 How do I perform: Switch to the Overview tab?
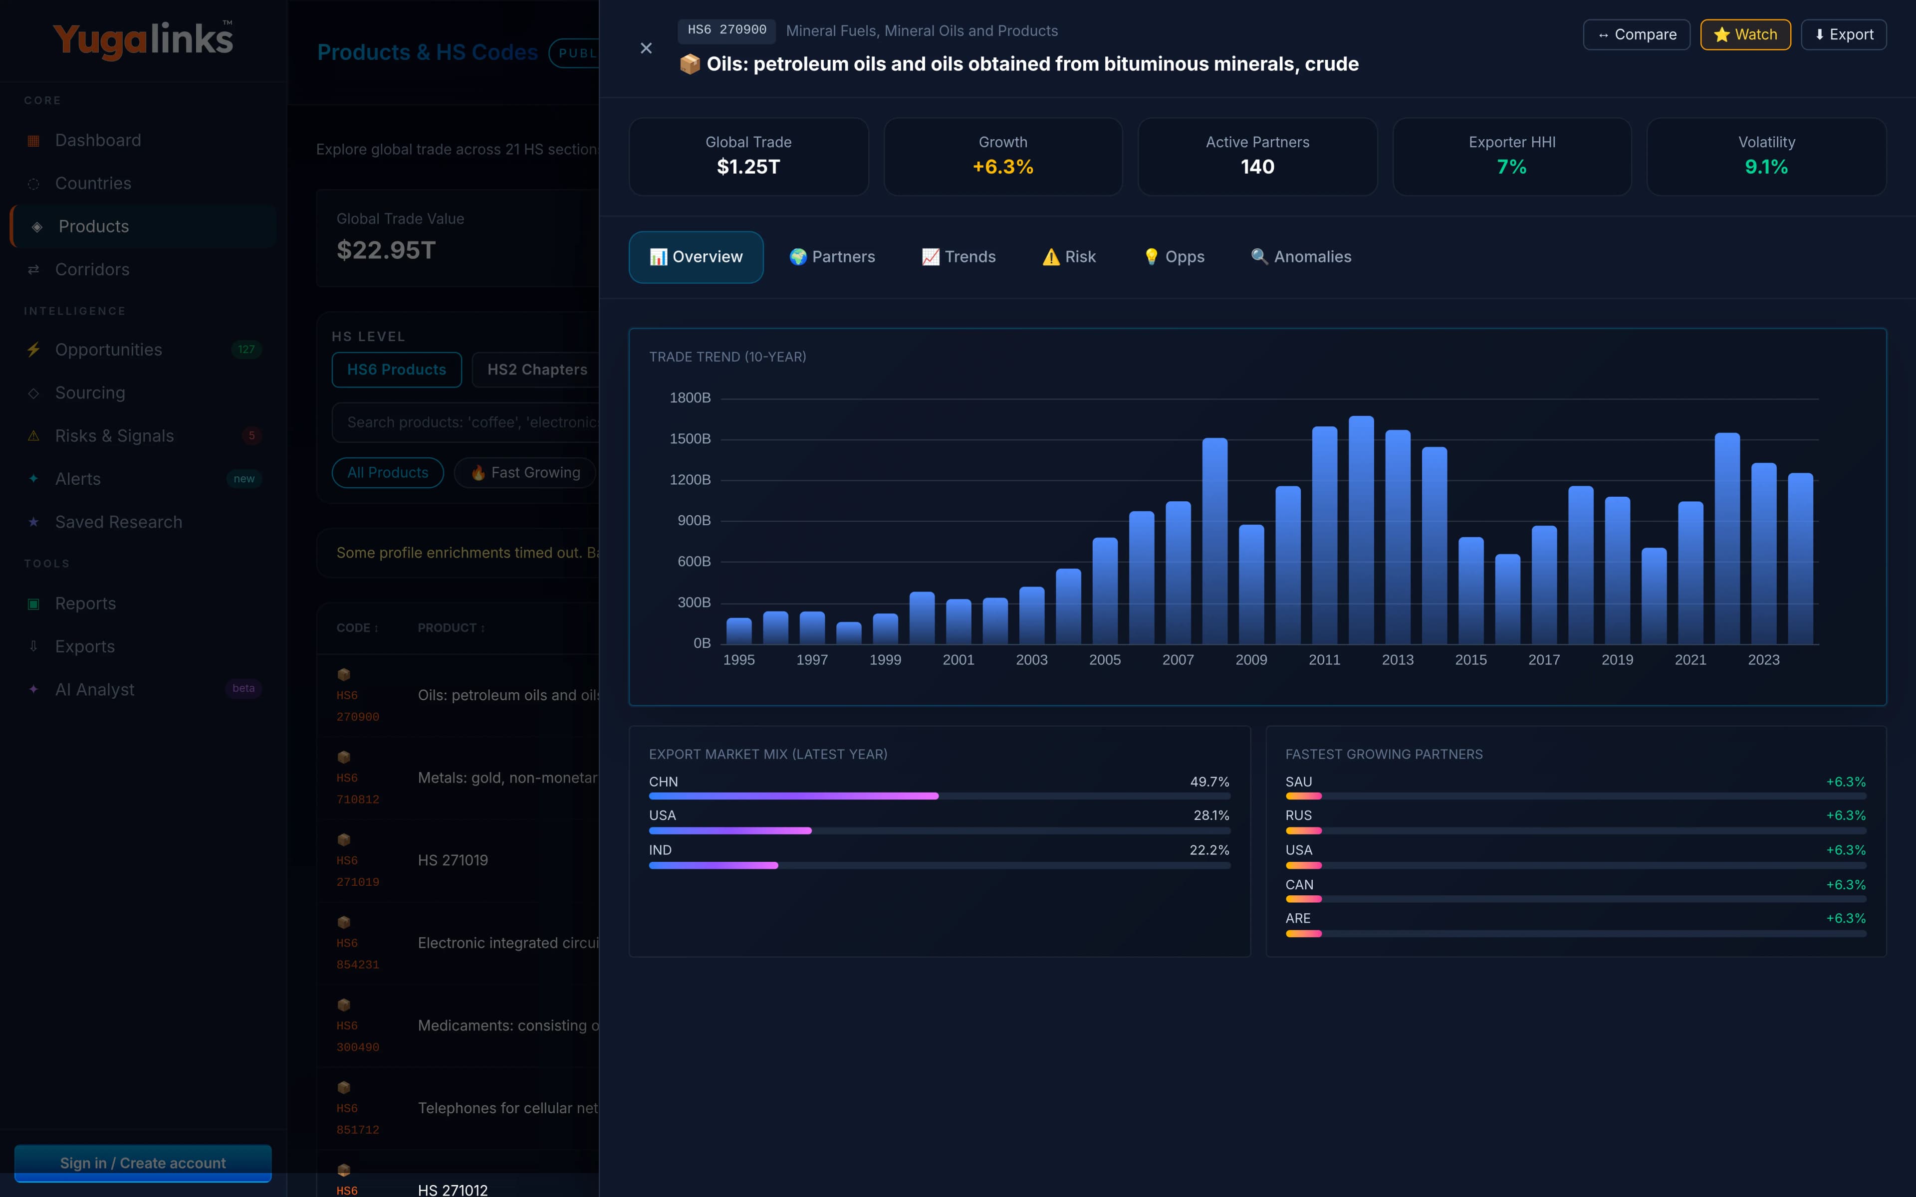pyautogui.click(x=696, y=257)
